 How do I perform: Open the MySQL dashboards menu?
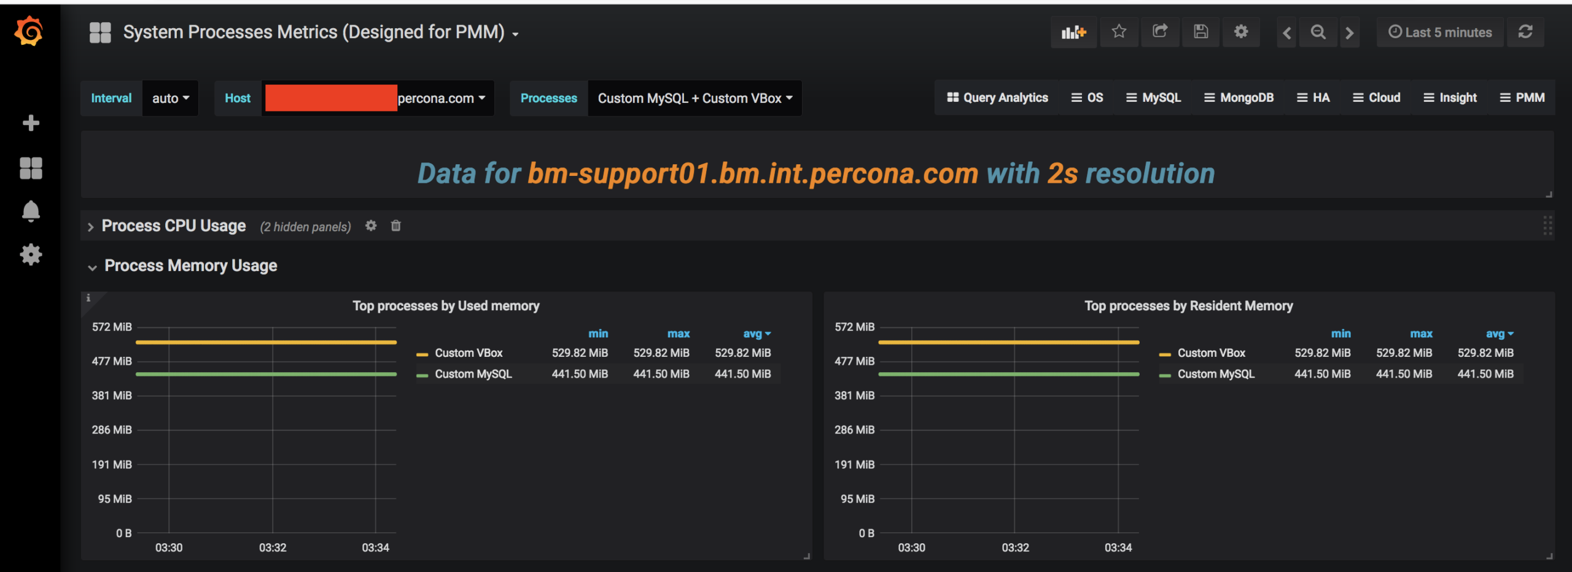[x=1153, y=98]
